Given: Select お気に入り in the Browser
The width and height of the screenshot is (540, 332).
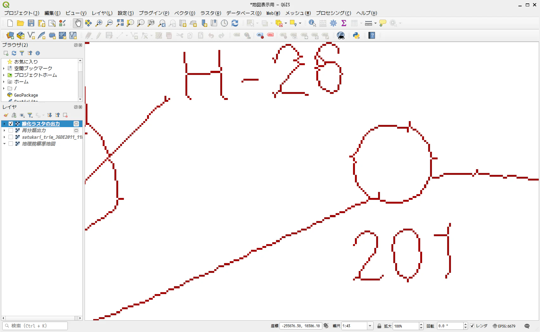Looking at the screenshot, I should coord(26,62).
